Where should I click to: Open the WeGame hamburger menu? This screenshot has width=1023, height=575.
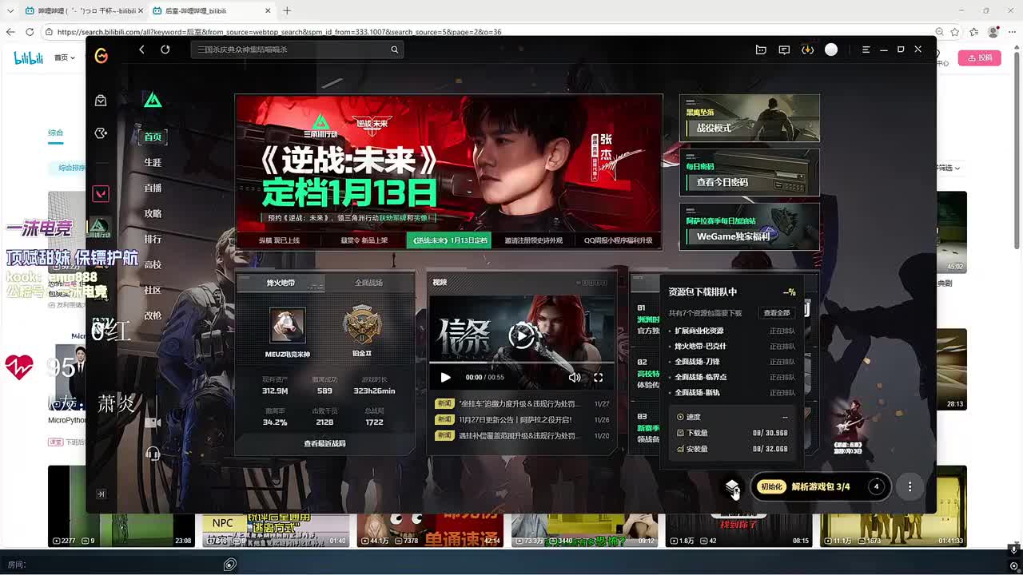click(866, 50)
